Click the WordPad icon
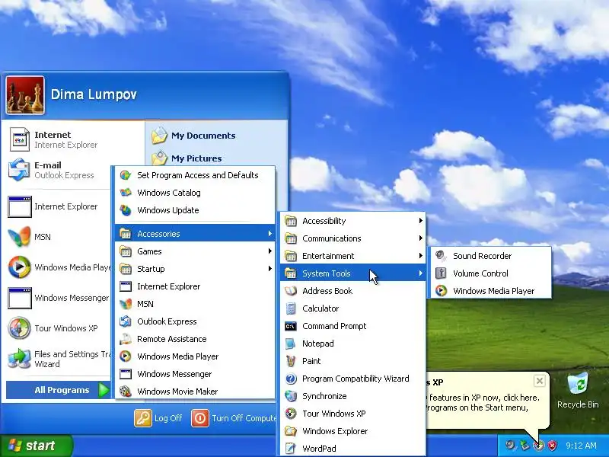Viewport: 609px width, 457px height. pyautogui.click(x=291, y=449)
